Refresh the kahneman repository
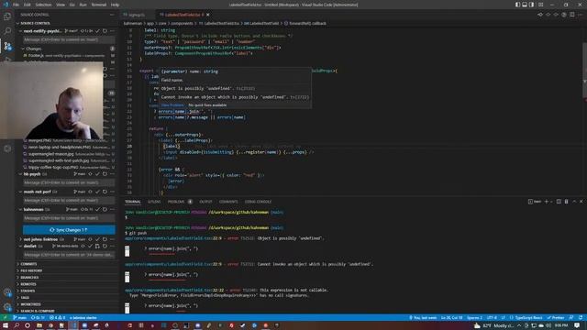Viewport: 587px width, 330px height. (x=105, y=209)
